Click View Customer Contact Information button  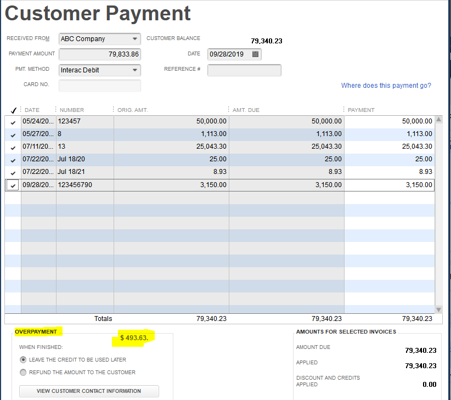(x=89, y=391)
